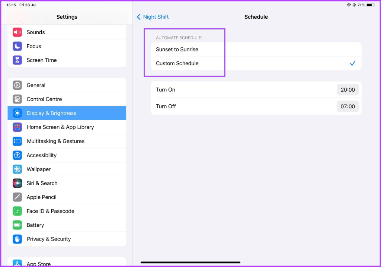The width and height of the screenshot is (381, 267).
Task: Open Display & Brightness settings
Action: click(x=67, y=113)
